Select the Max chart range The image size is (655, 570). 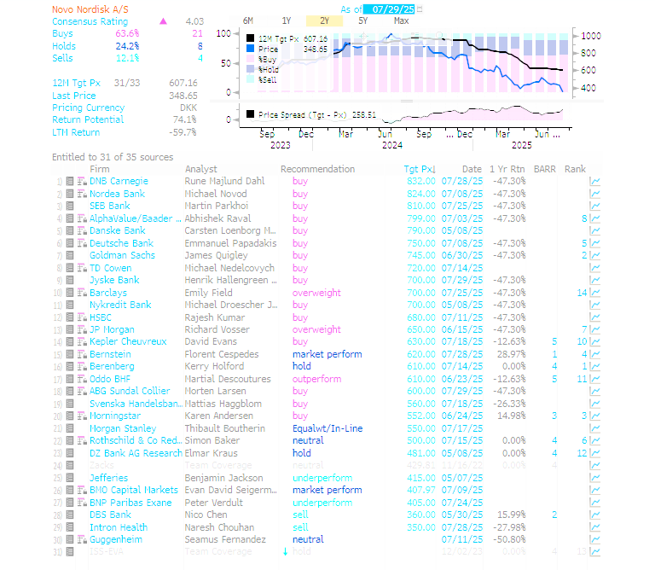tap(401, 20)
